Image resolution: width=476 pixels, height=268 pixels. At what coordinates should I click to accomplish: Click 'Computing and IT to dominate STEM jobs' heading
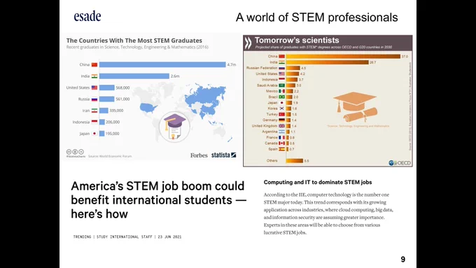(318, 182)
